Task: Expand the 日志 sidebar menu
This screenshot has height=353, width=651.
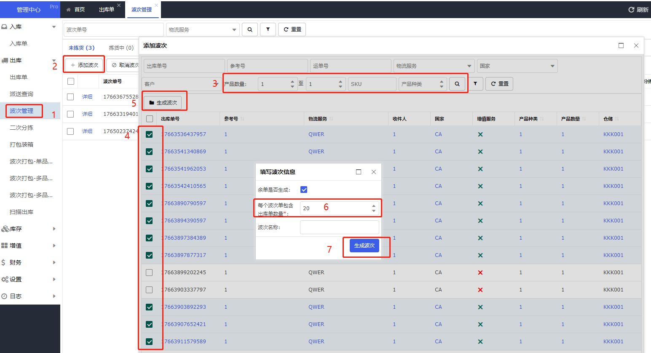Action: [x=30, y=296]
